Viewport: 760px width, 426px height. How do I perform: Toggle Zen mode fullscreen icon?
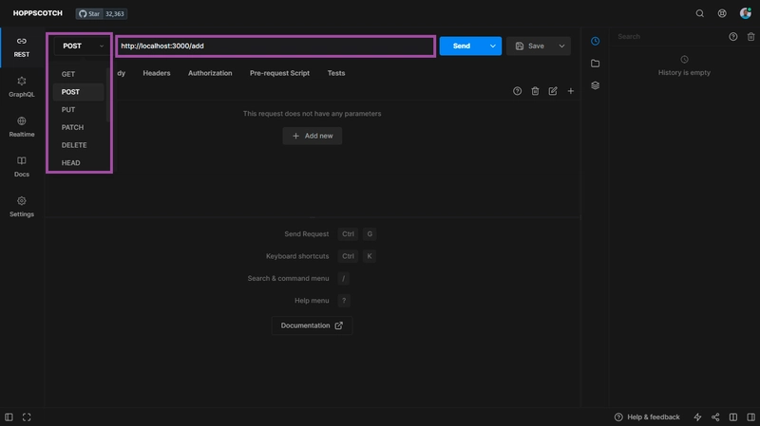click(27, 417)
